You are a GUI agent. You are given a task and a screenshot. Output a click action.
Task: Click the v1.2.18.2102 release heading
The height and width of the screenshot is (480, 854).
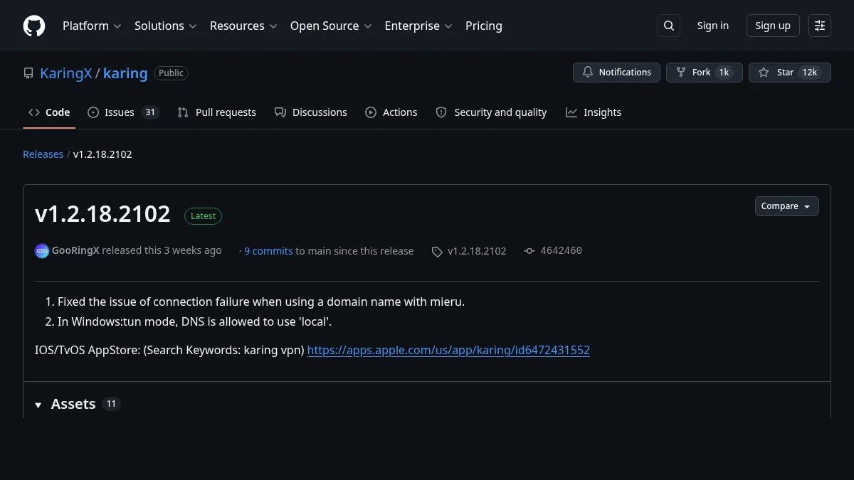102,214
